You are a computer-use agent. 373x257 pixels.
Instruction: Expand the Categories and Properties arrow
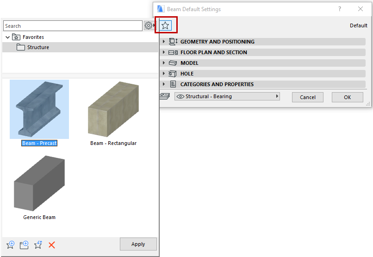tap(164, 84)
